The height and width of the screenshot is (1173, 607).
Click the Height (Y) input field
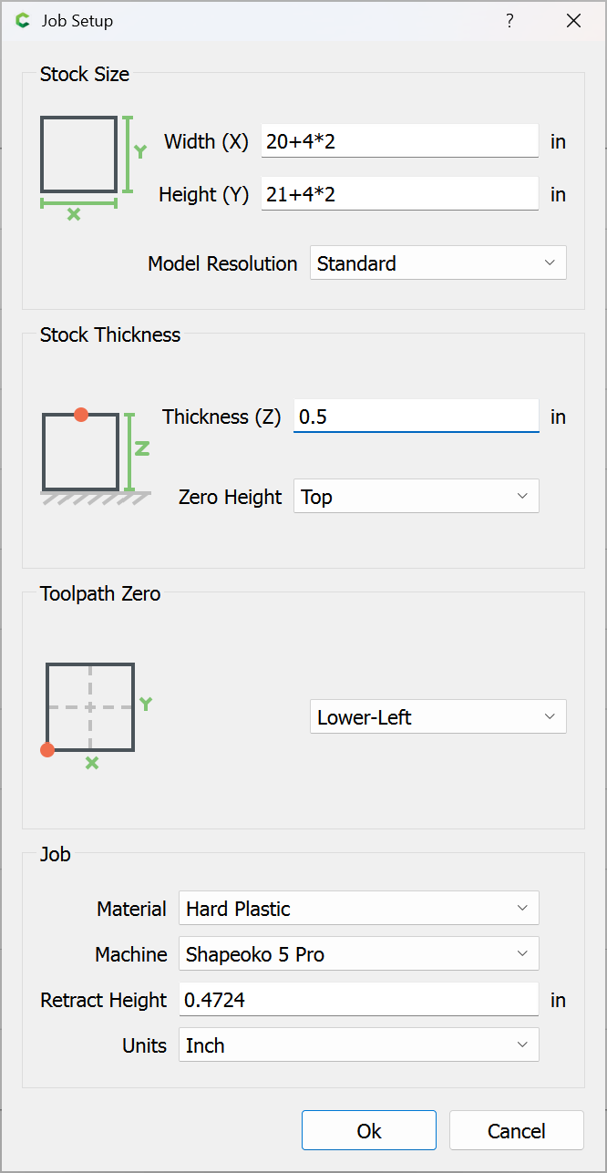399,194
